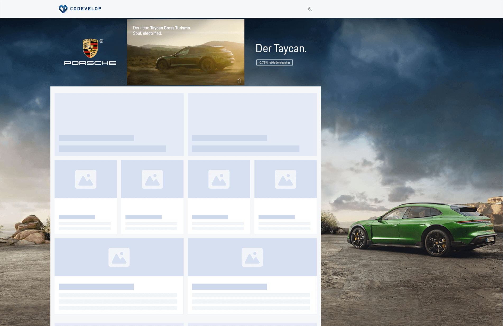Play the Taycan Cross Turismo video ad
Image resolution: width=503 pixels, height=326 pixels.
(x=186, y=52)
